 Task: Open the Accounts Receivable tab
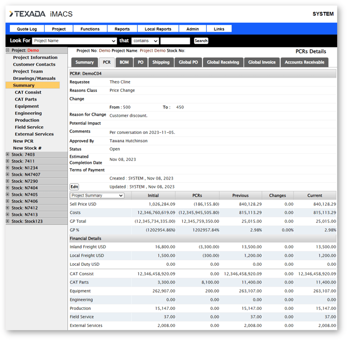[x=305, y=62]
